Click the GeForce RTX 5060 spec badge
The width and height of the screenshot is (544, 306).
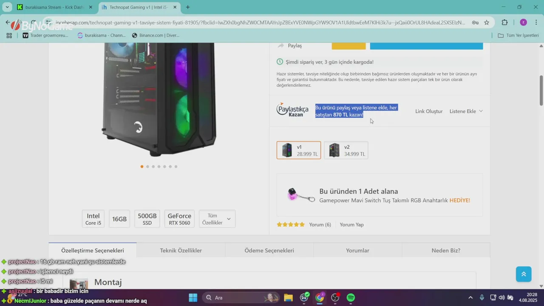tap(179, 219)
